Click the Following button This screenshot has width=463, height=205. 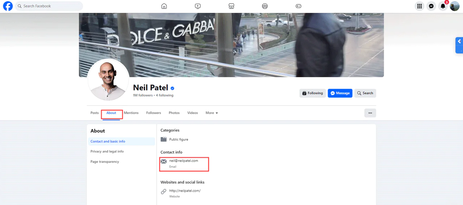pyautogui.click(x=313, y=93)
